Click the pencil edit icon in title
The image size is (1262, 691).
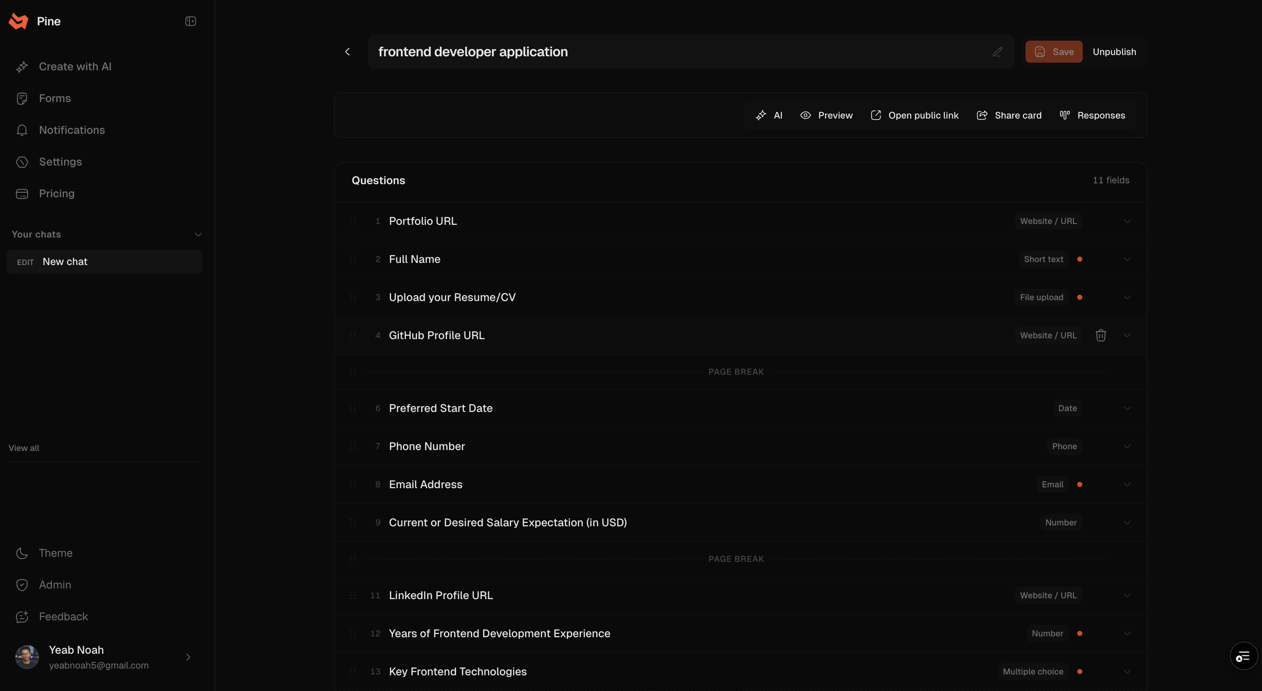tap(997, 52)
